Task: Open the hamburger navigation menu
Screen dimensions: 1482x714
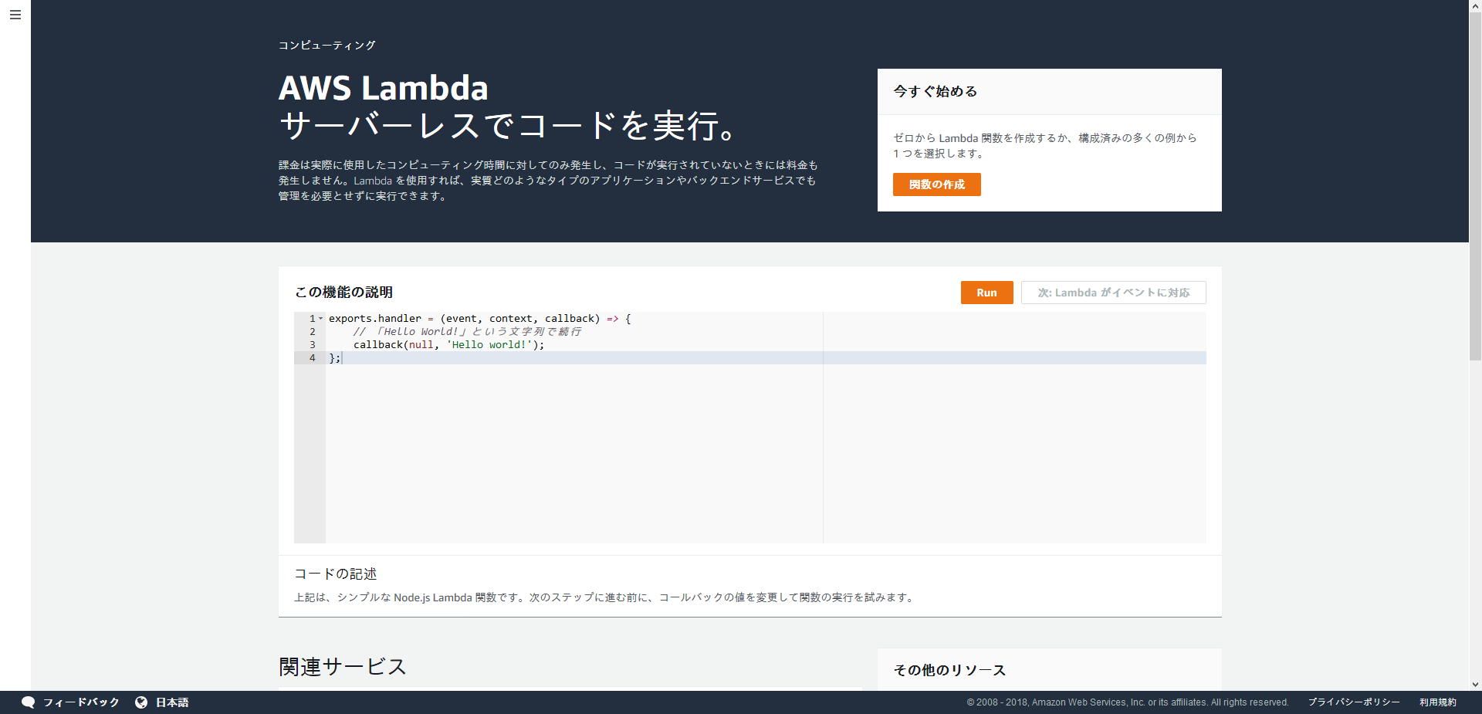Action: click(15, 15)
